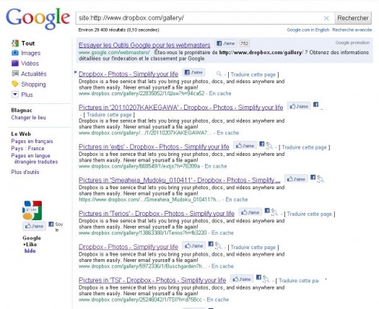
Task: Click Facebook icon next to 'TSI' result
Action: pyautogui.click(x=258, y=277)
